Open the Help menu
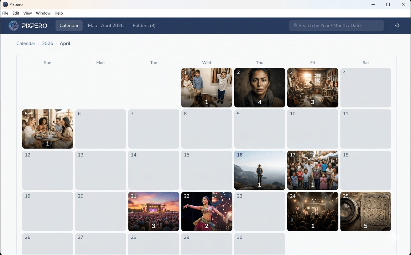 point(59,13)
